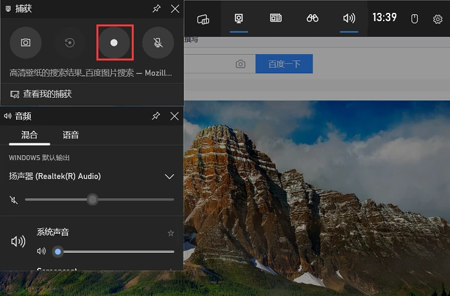450x296 pixels.
Task: Toggle the audio widget in top bar
Action: pyautogui.click(x=349, y=19)
